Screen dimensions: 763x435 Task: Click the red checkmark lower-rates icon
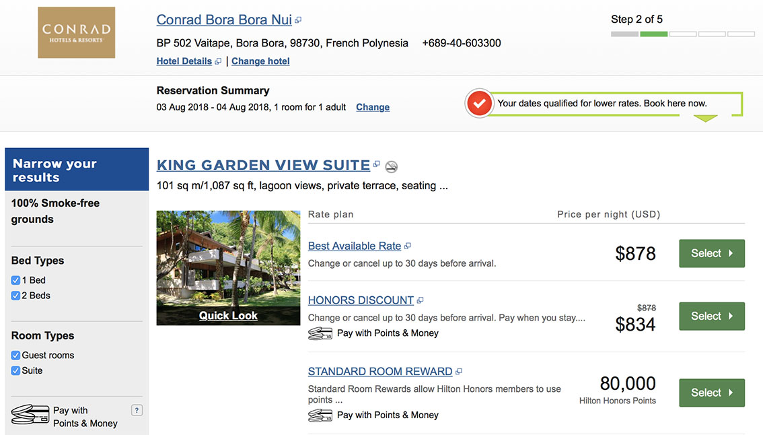(x=479, y=103)
